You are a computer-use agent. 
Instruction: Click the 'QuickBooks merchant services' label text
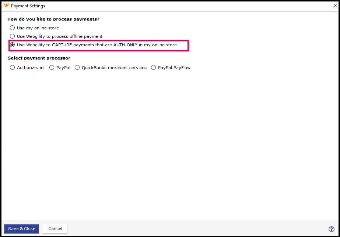click(x=114, y=68)
